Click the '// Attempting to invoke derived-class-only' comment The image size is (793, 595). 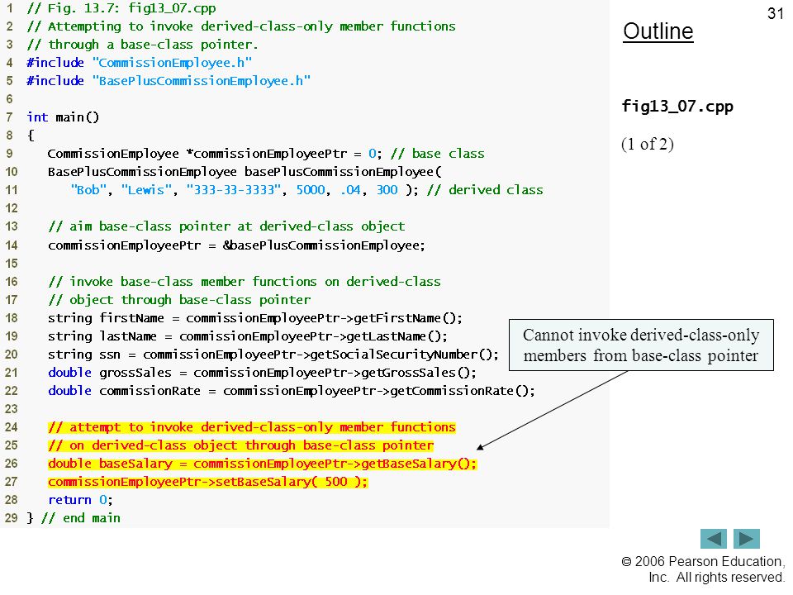pos(241,26)
